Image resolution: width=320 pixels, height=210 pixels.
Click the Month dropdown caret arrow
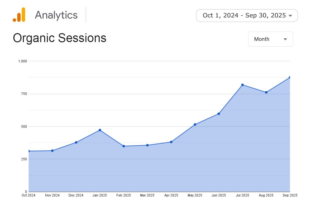coord(285,39)
